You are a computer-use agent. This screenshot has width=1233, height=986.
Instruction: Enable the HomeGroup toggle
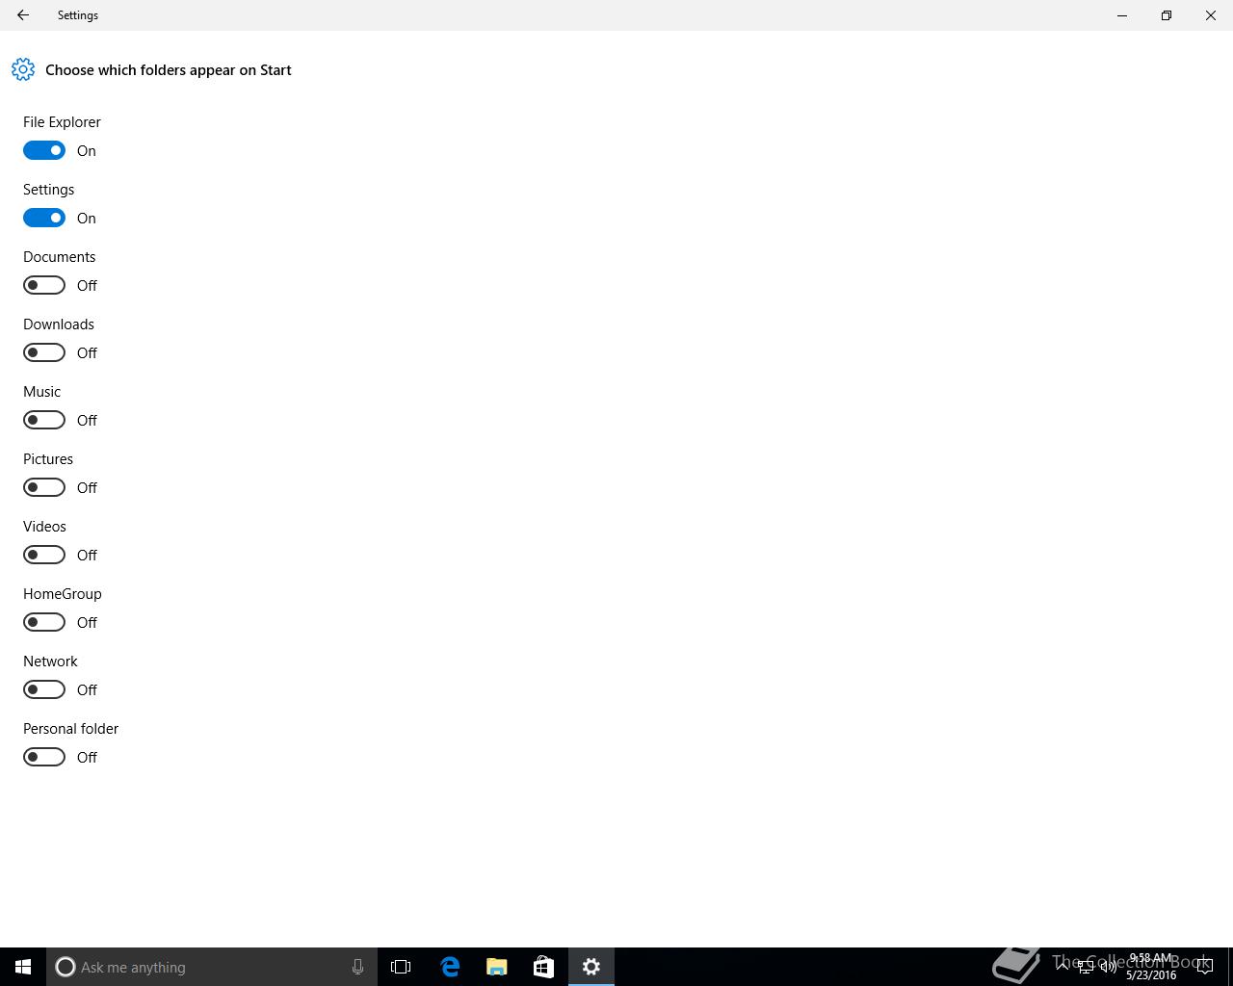click(44, 622)
